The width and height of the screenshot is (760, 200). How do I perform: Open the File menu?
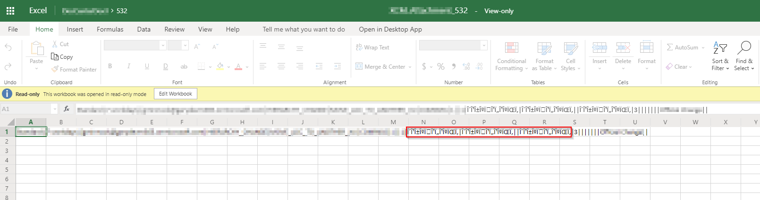coord(13,29)
